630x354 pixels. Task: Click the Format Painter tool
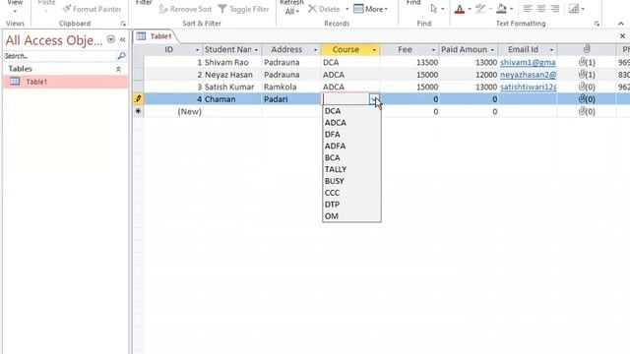tap(92, 9)
